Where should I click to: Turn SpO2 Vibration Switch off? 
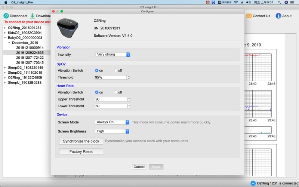point(115,70)
